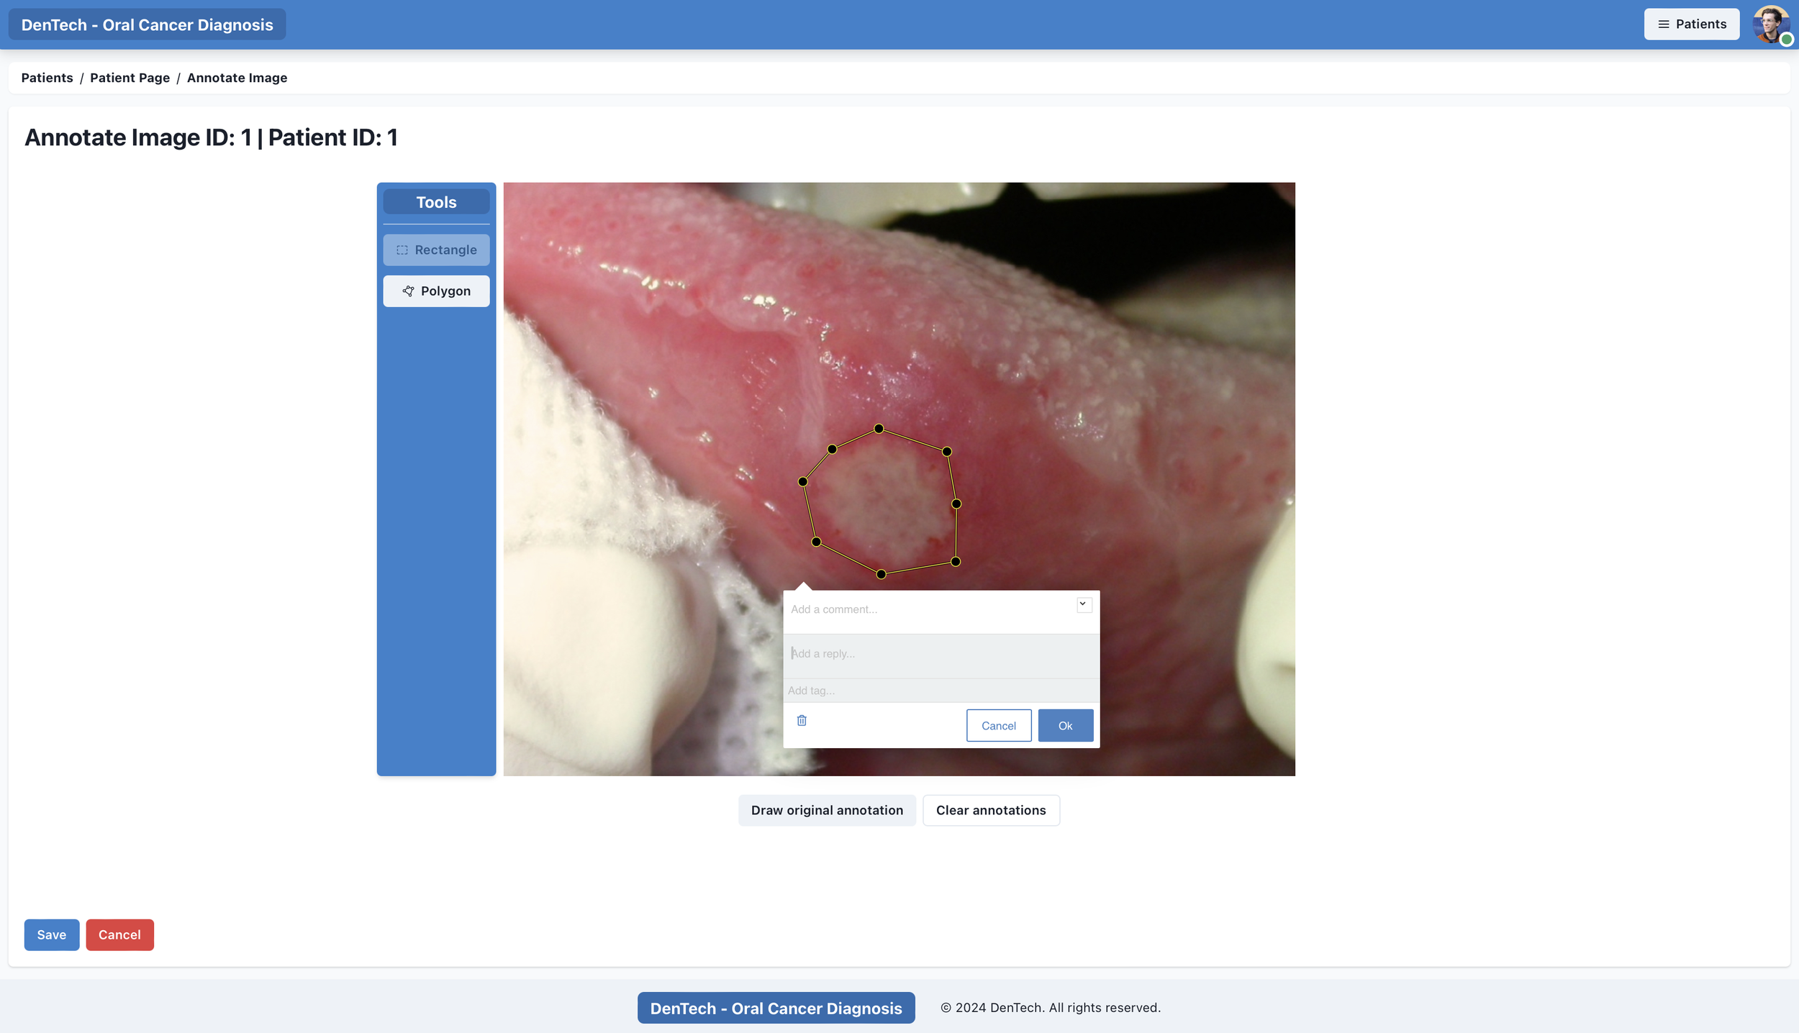Confirm annotation with Ok button

pos(1065,725)
